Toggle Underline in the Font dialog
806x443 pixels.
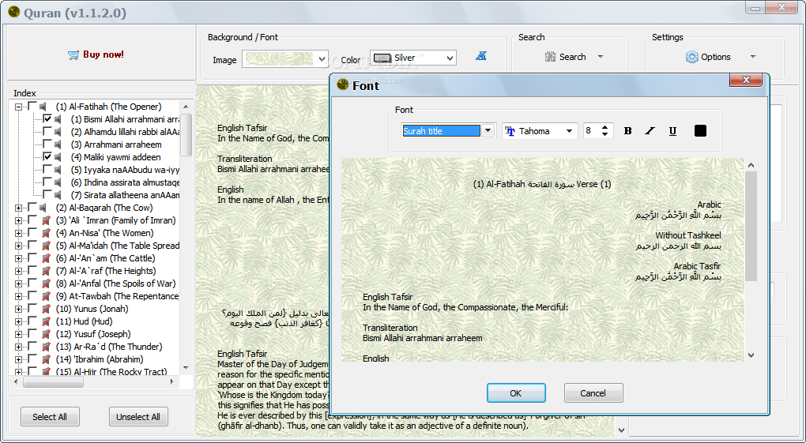tap(672, 131)
